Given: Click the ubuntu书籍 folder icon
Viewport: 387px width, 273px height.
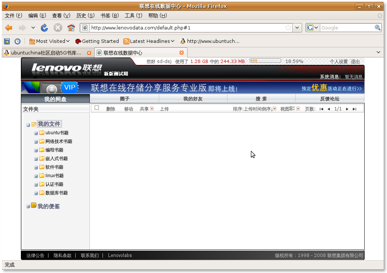Looking at the screenshot, I should pos(42,132).
